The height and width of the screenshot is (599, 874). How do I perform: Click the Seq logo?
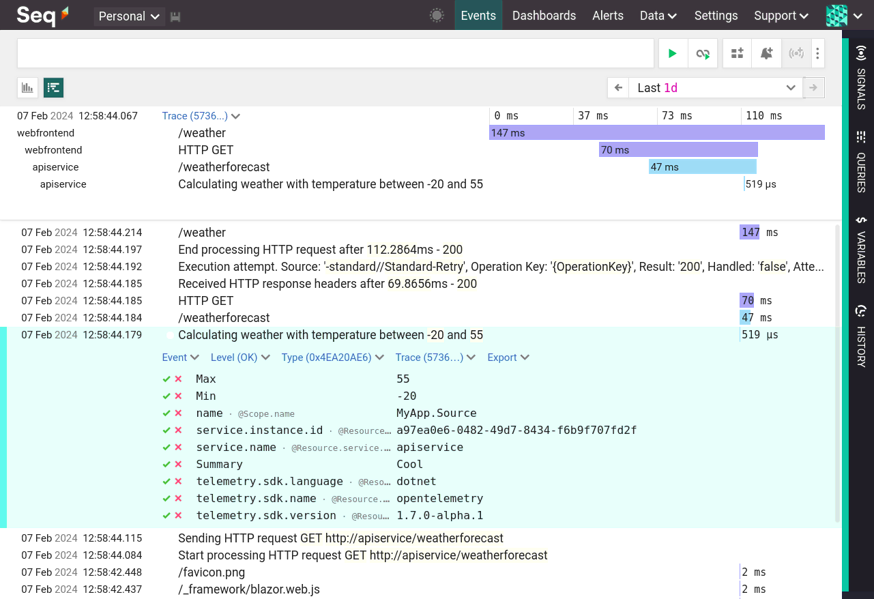tap(42, 15)
